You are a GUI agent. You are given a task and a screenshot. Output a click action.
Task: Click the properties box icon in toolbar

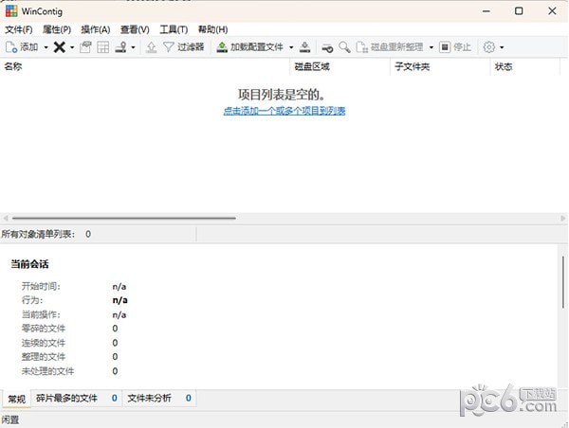(85, 47)
